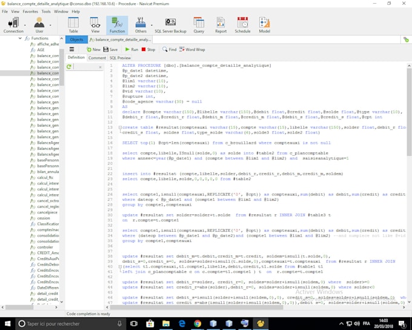Collapse the Functions tree node

21,38
